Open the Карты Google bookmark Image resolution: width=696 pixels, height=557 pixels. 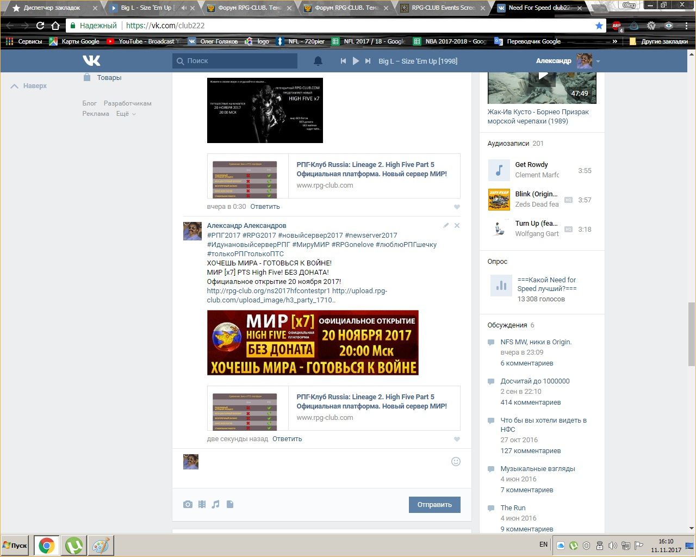[74, 41]
